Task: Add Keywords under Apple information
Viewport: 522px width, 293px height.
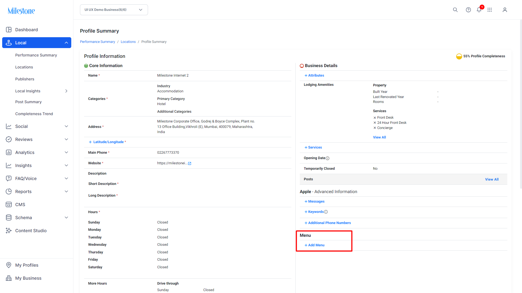Action: coord(314,212)
